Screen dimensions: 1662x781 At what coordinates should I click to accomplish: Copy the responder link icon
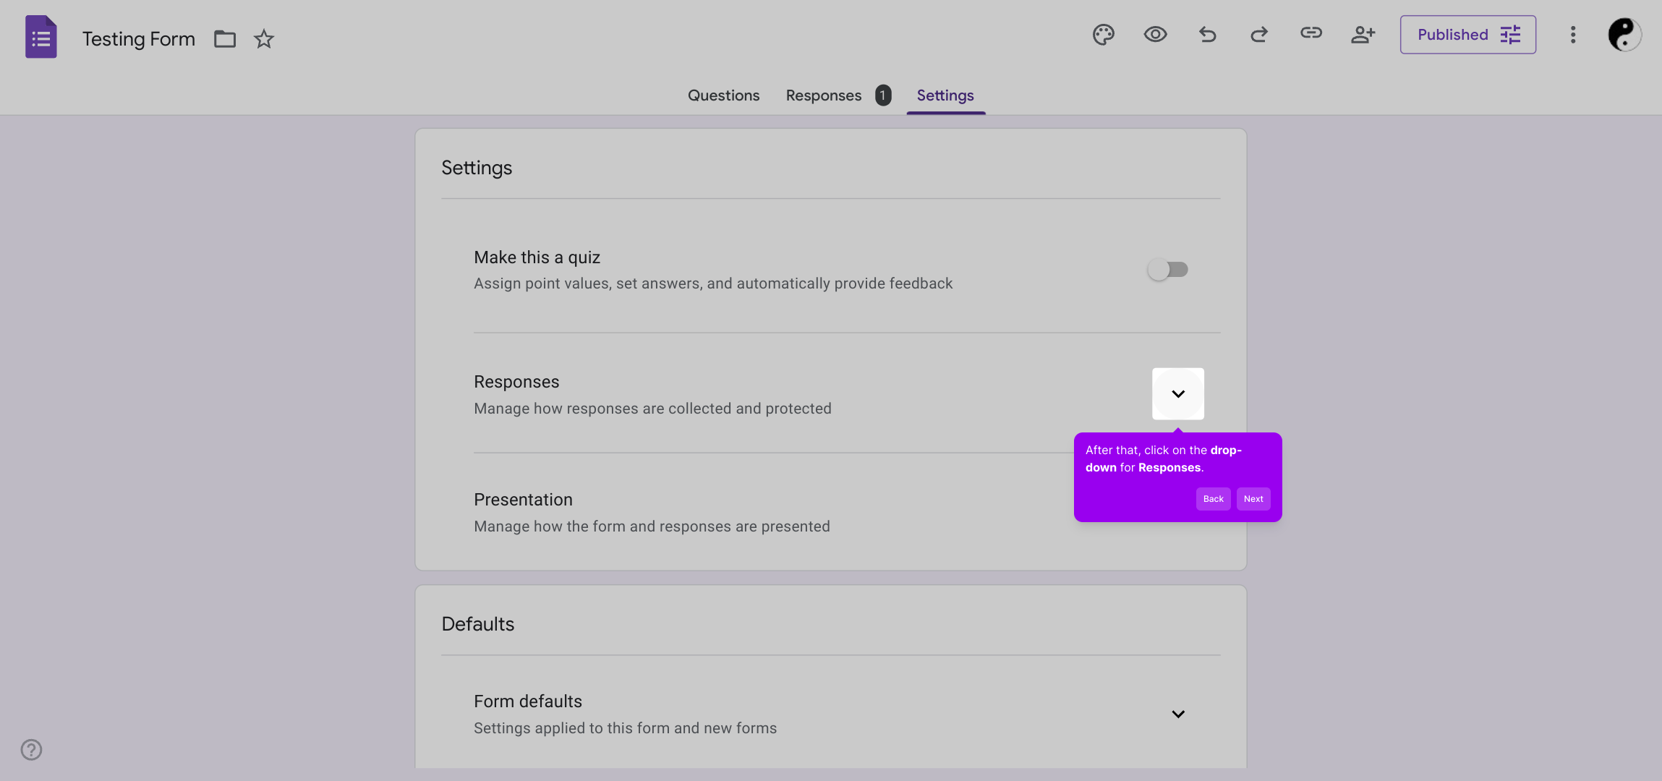[1311, 33]
